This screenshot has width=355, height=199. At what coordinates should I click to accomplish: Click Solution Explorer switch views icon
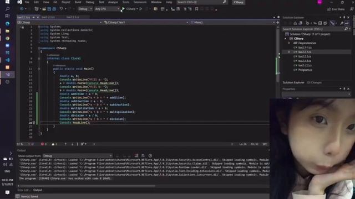tap(301, 23)
